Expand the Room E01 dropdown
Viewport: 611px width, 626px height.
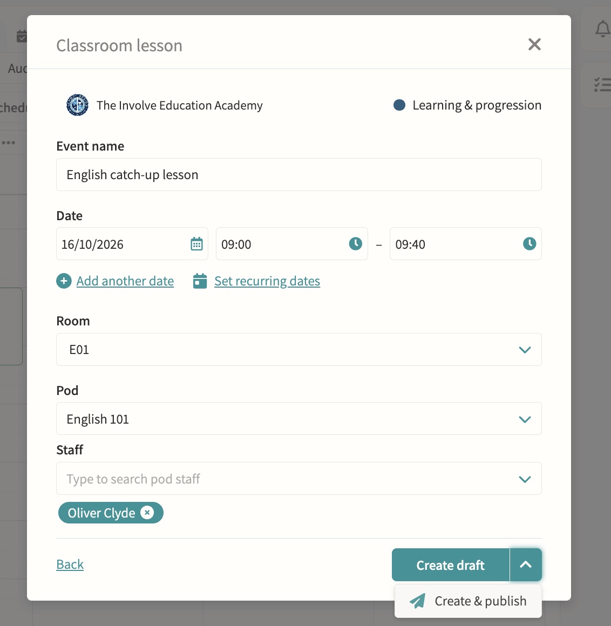(525, 350)
